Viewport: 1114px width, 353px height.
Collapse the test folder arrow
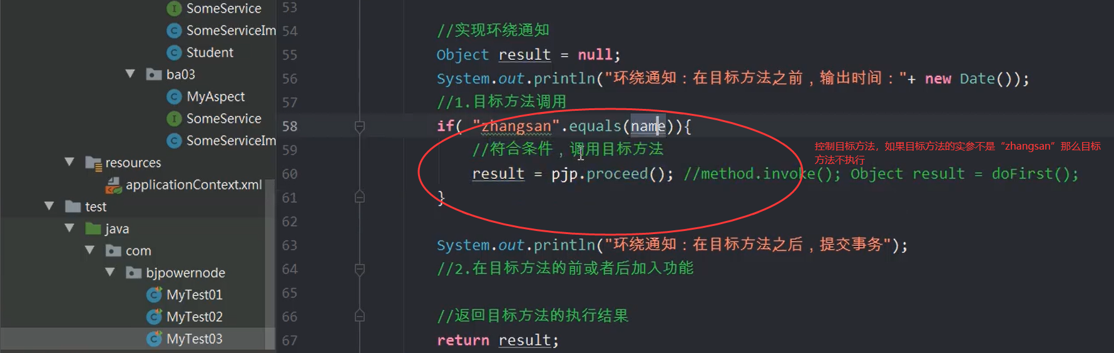(49, 206)
